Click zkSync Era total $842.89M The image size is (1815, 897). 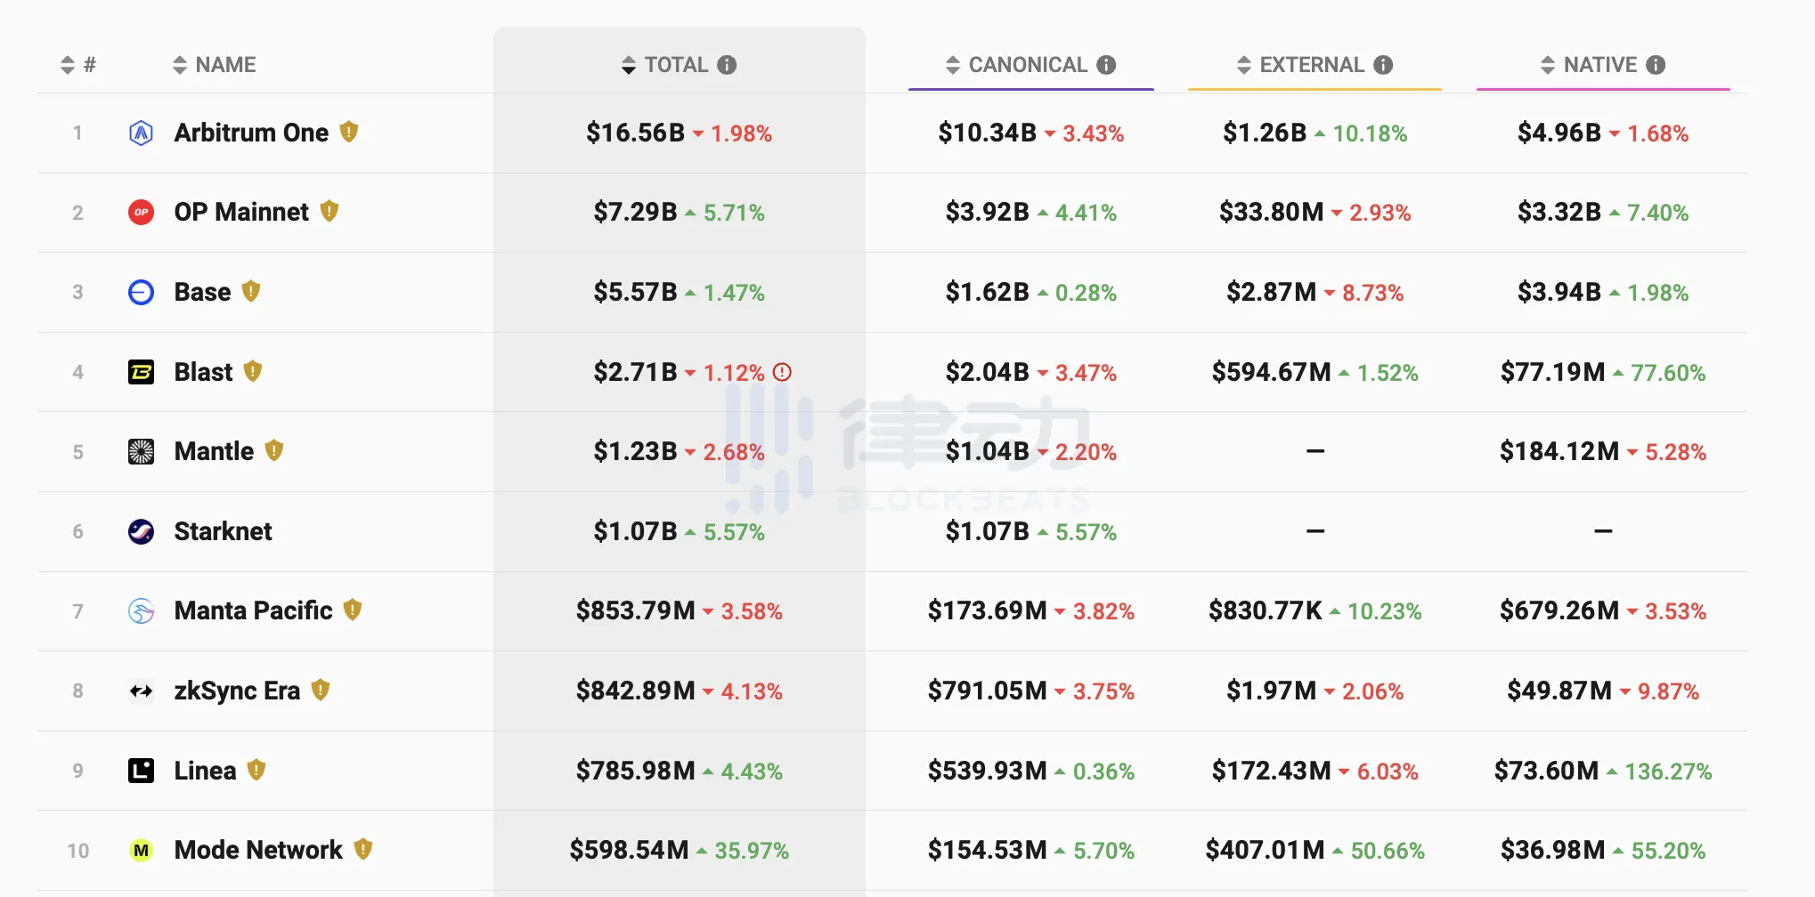635,691
